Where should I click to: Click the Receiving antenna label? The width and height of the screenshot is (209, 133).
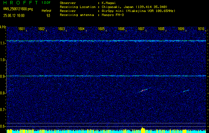[77, 15]
